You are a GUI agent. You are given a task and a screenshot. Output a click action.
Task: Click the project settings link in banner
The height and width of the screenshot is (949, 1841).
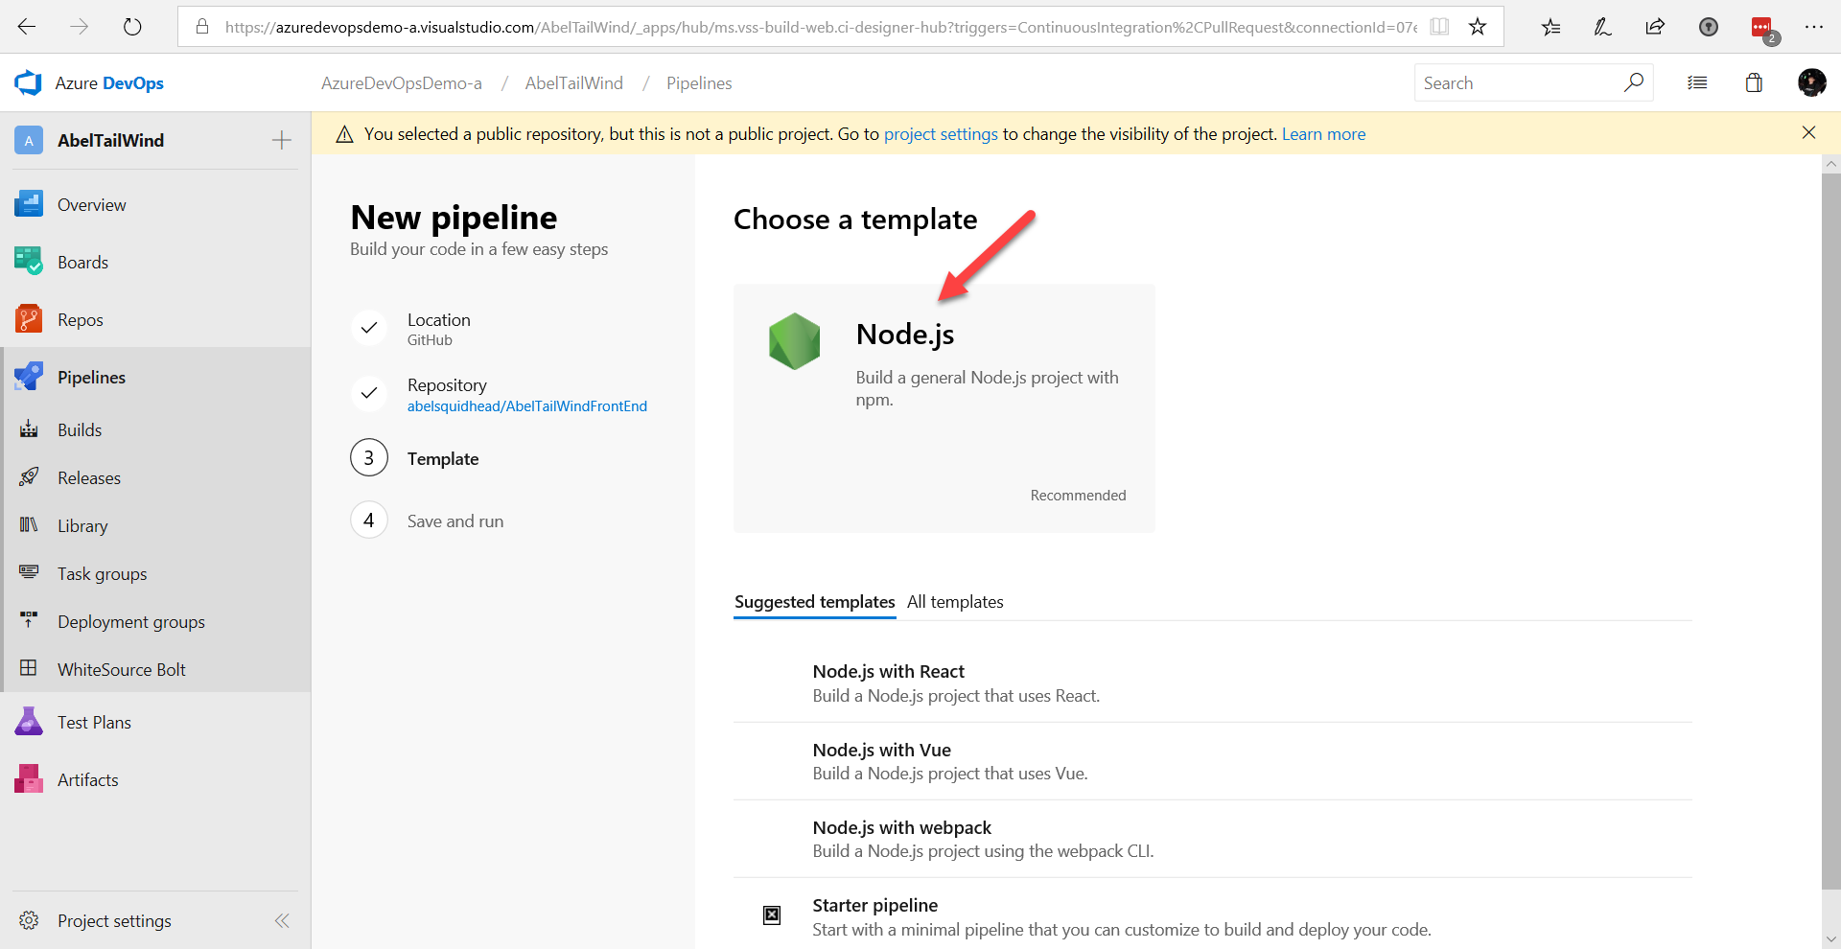(941, 134)
